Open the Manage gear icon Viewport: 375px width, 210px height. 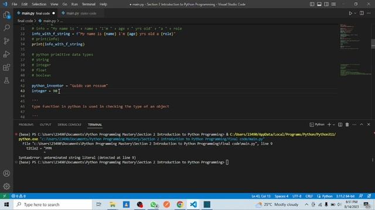[x=6, y=186]
